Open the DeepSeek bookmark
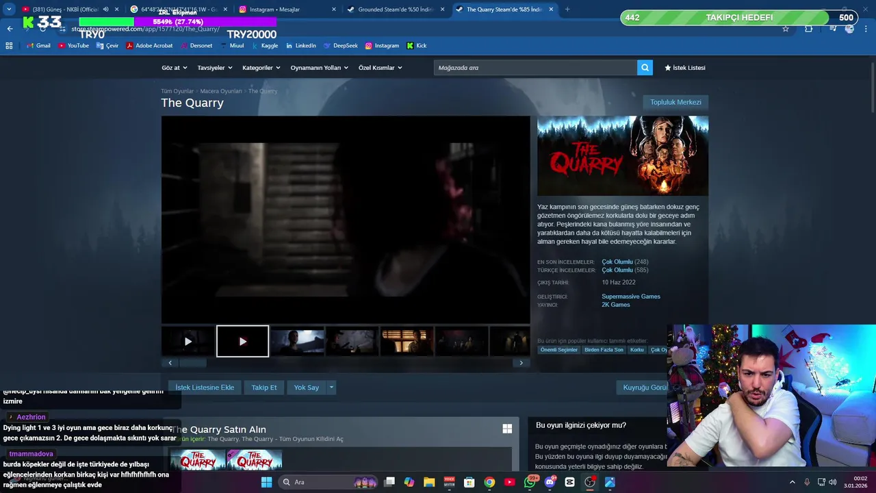This screenshot has width=876, height=493. [x=340, y=46]
